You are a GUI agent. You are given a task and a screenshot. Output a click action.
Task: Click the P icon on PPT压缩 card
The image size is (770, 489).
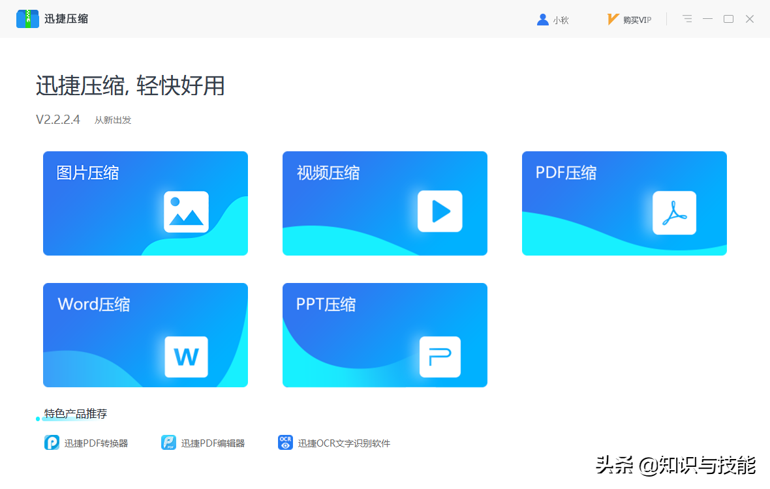[440, 357]
